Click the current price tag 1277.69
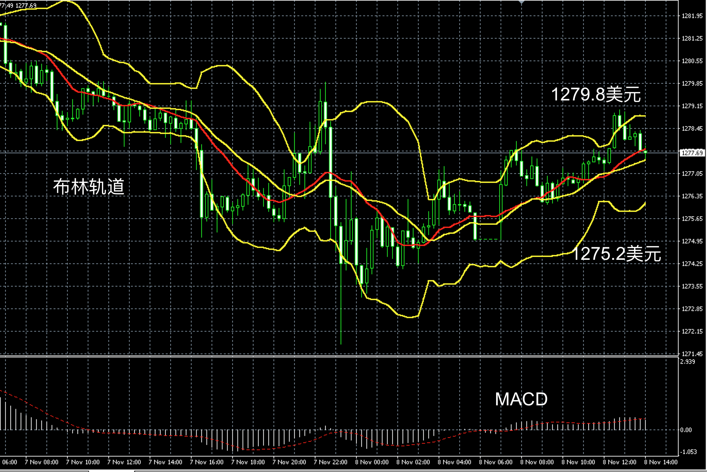The width and height of the screenshot is (707, 472). click(692, 153)
